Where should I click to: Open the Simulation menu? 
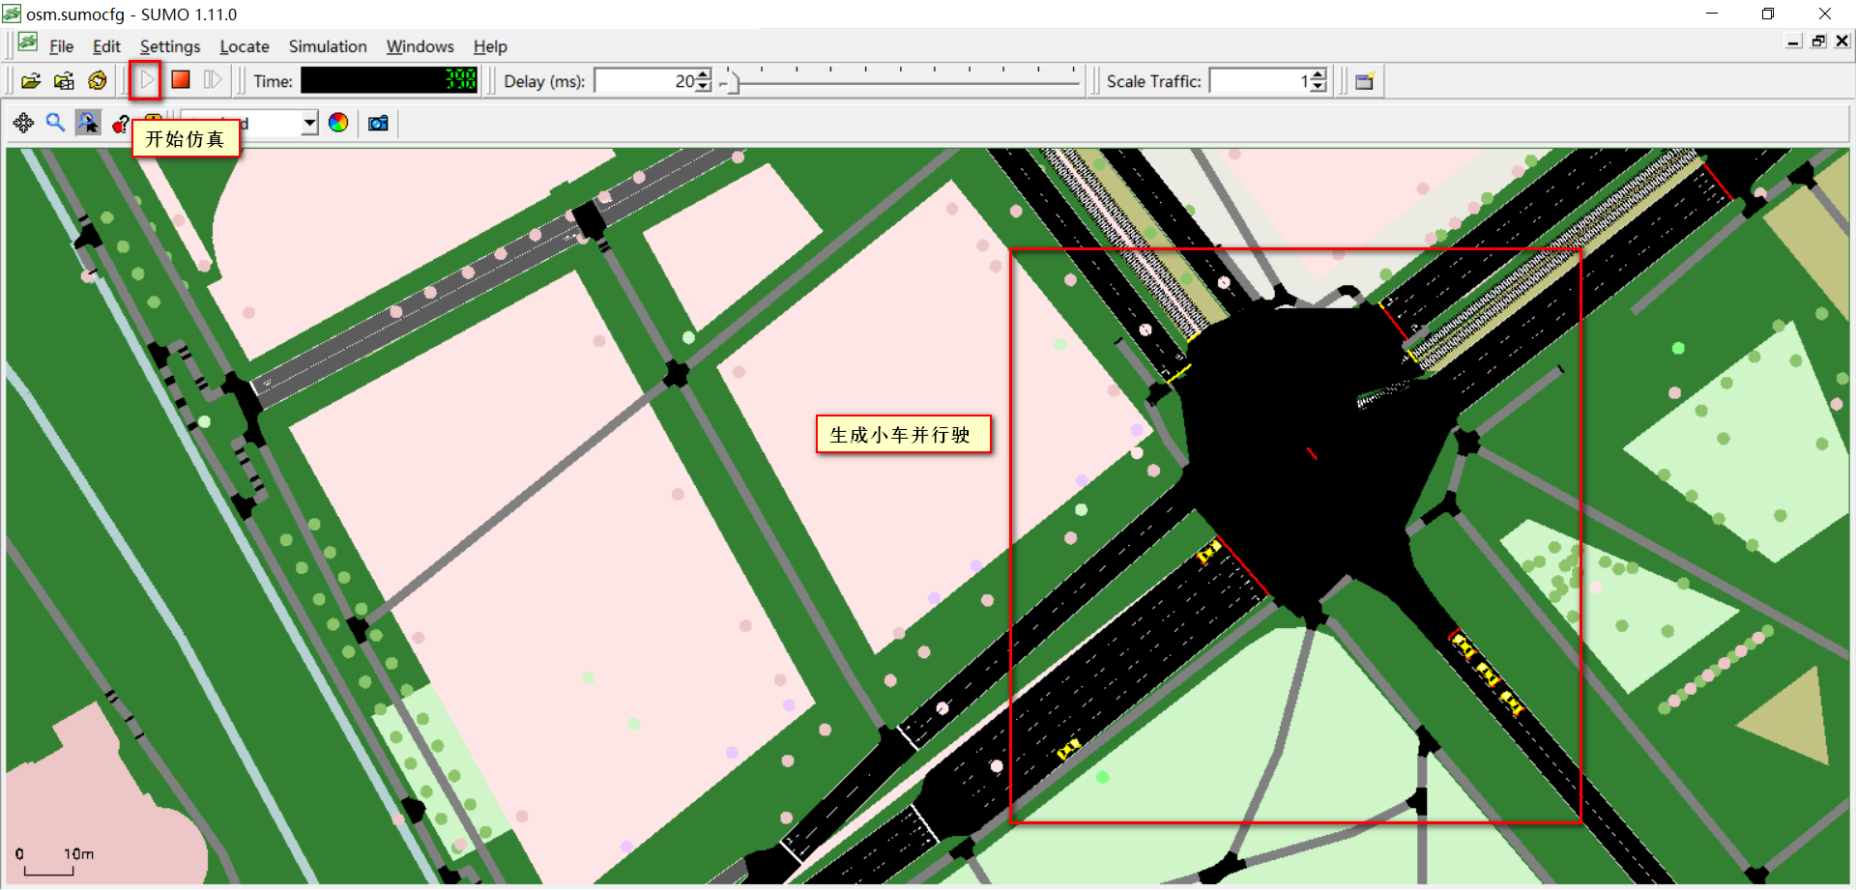(327, 45)
